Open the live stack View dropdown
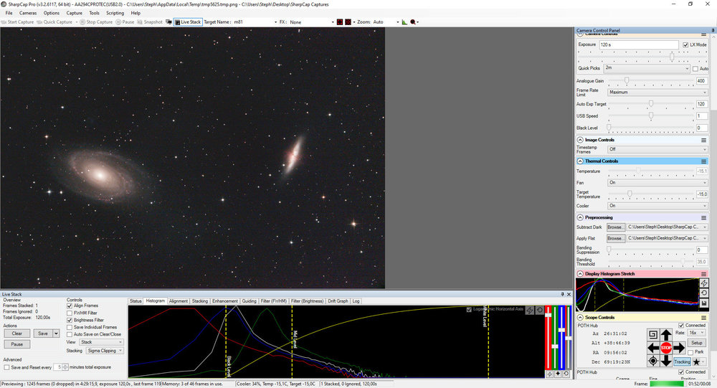 tap(102, 342)
